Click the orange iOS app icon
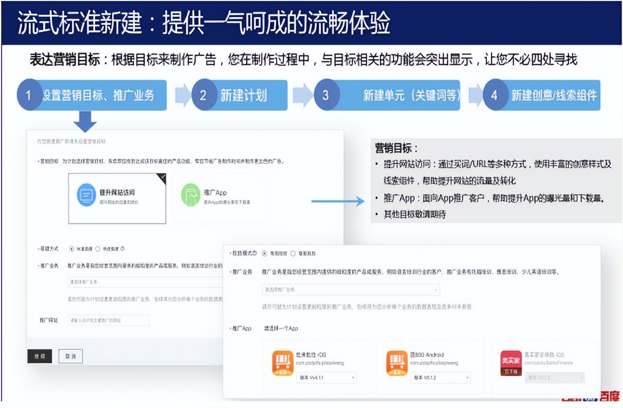Image resolution: width=623 pixels, height=408 pixels. click(282, 363)
